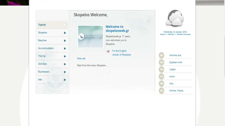Open the Weather Forecasts link
The height and width of the screenshot is (126, 225).
(x=183, y=35)
